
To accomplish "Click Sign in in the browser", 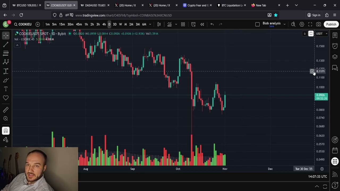I will 314,15.
